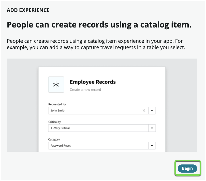Open the Category dropdown arrow
The image size is (206, 181).
tap(152, 146)
